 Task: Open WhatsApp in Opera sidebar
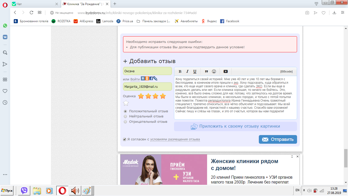[5, 26]
